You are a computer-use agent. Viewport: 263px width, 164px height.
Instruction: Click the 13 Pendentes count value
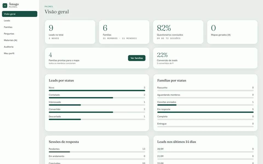click(x=144, y=149)
